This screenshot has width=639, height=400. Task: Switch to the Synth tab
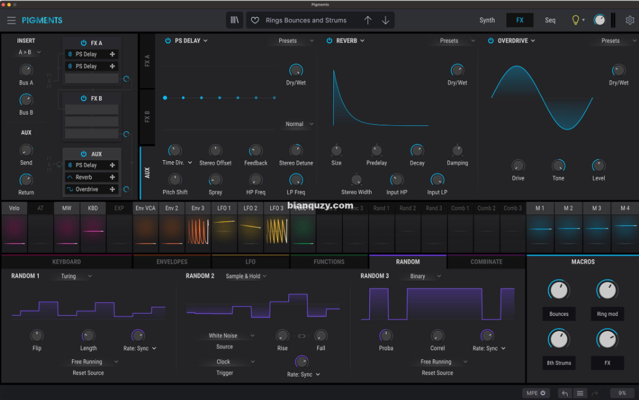(487, 20)
